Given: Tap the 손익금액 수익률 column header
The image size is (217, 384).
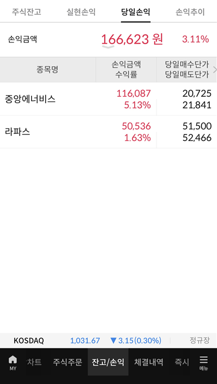Looking at the screenshot, I should [x=126, y=70].
